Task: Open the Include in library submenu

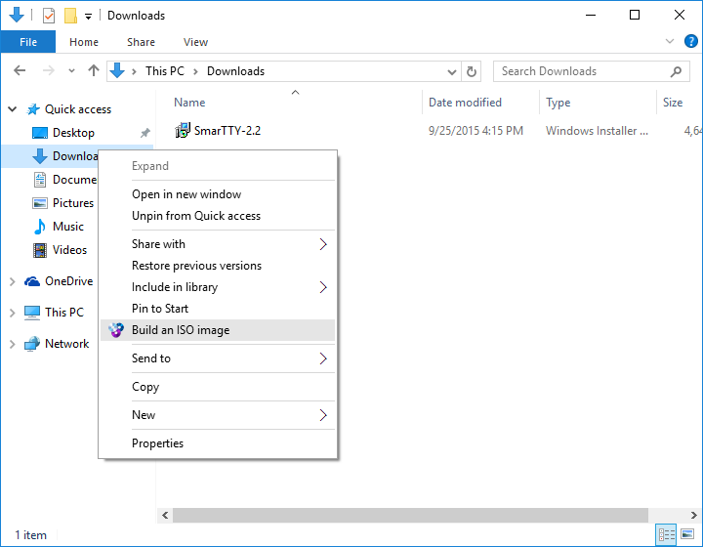Action: [x=218, y=287]
